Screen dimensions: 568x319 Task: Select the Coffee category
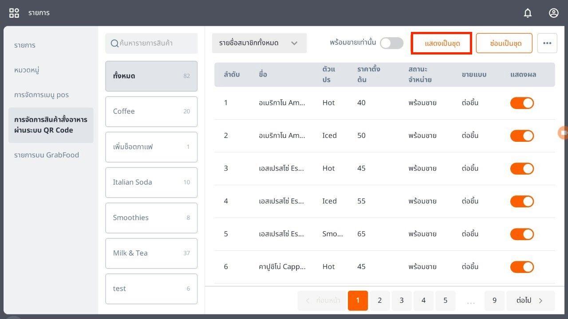pyautogui.click(x=151, y=112)
